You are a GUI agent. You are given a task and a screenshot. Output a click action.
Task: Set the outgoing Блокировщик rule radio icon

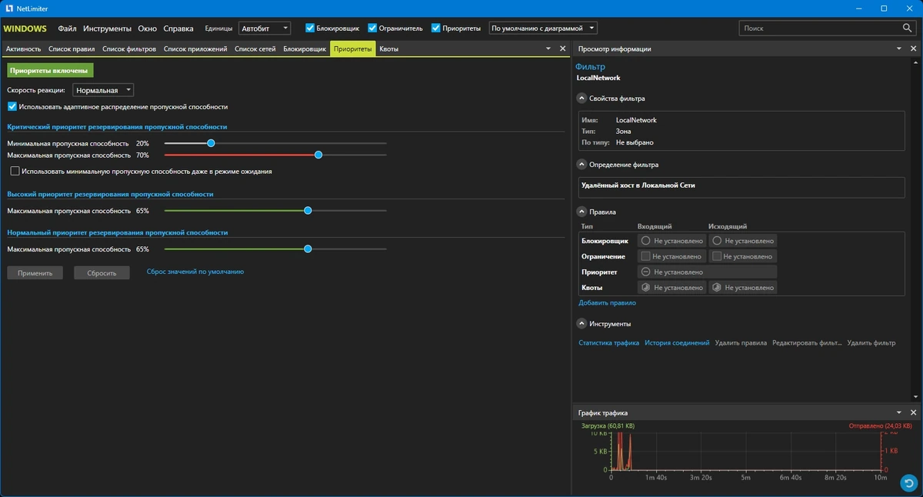point(717,241)
